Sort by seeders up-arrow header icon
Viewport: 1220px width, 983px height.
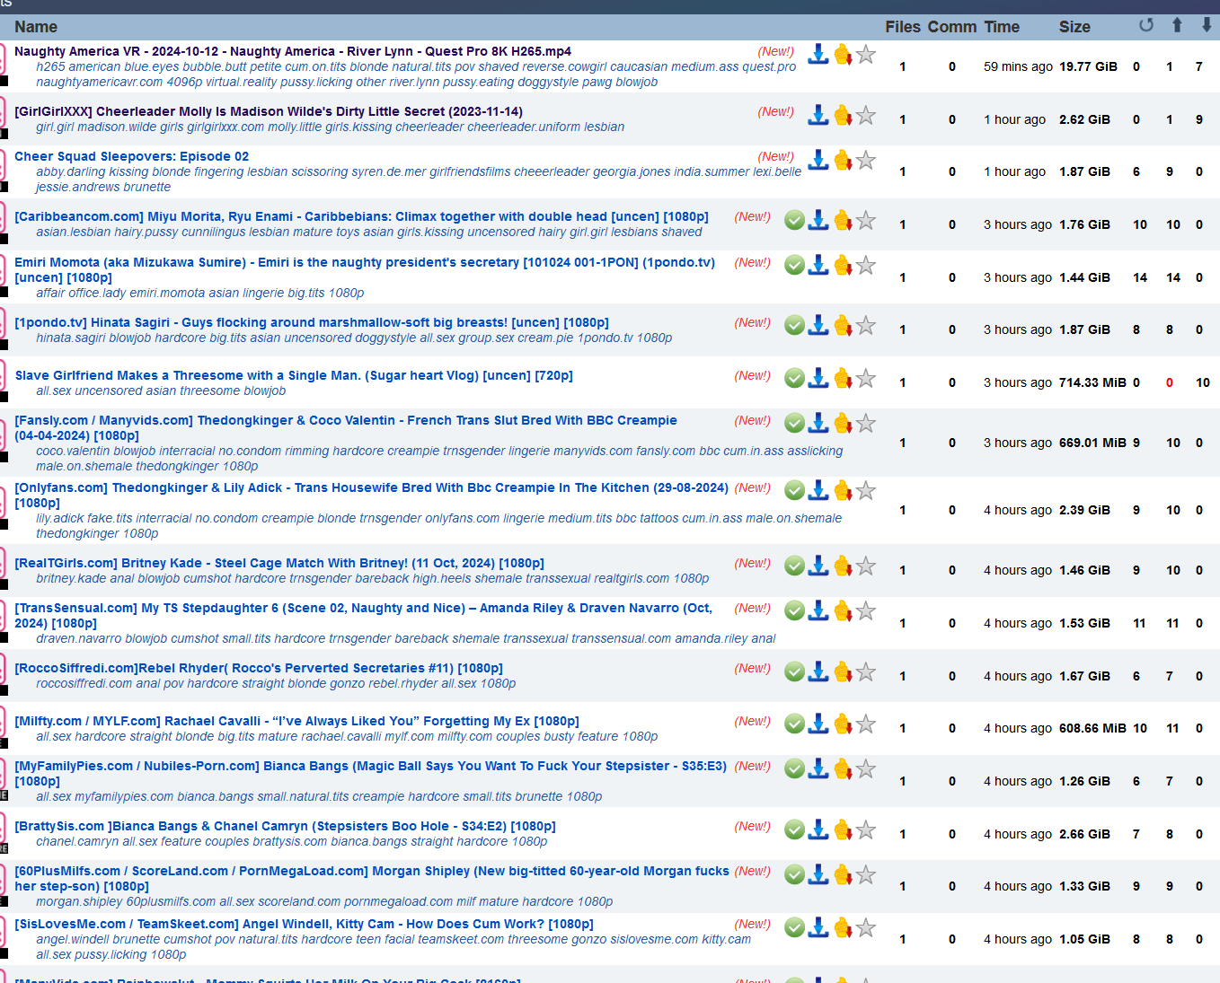(x=1177, y=25)
